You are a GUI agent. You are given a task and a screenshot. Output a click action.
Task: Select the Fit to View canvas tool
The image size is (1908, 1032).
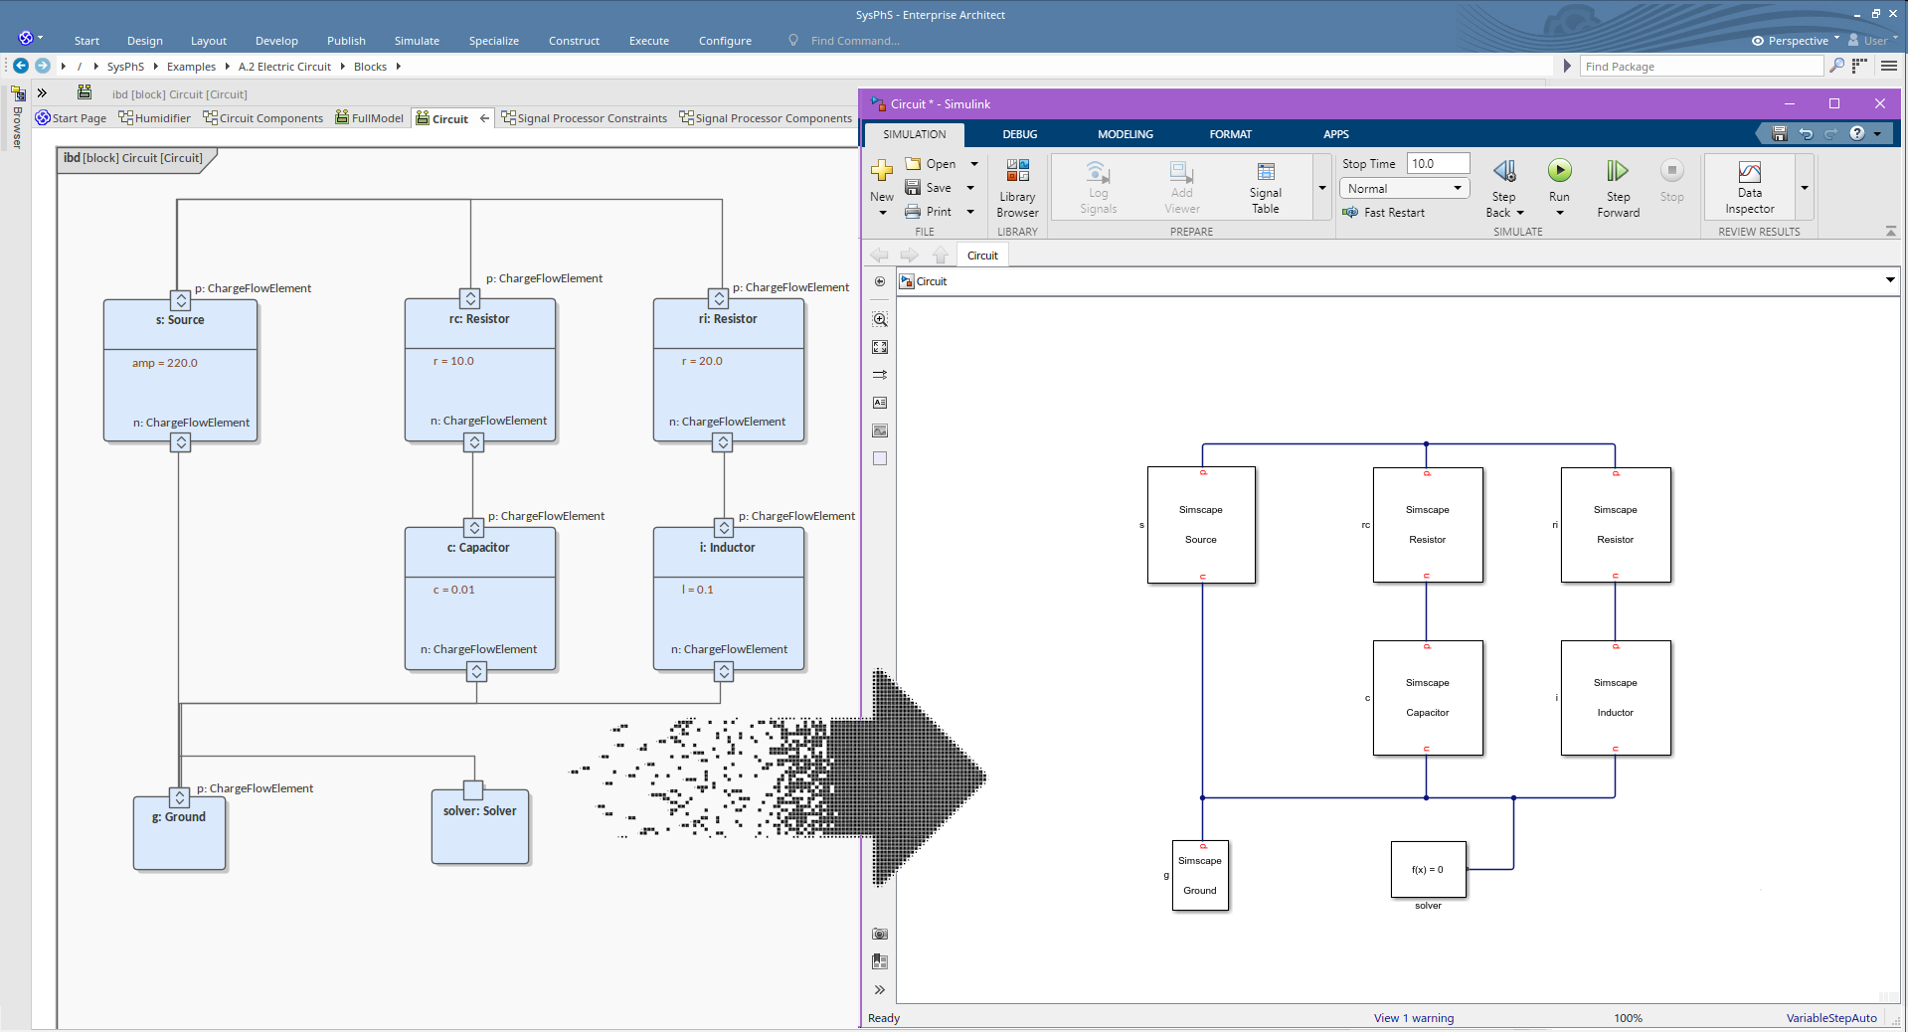point(880,347)
